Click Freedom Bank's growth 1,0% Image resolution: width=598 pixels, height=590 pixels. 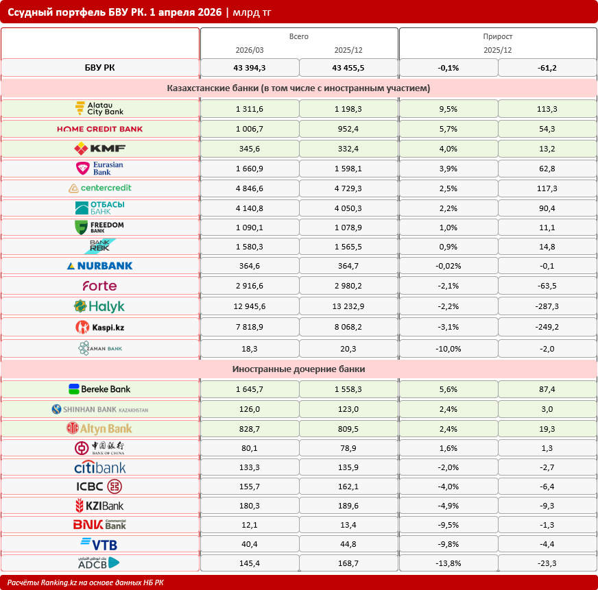pyautogui.click(x=448, y=228)
